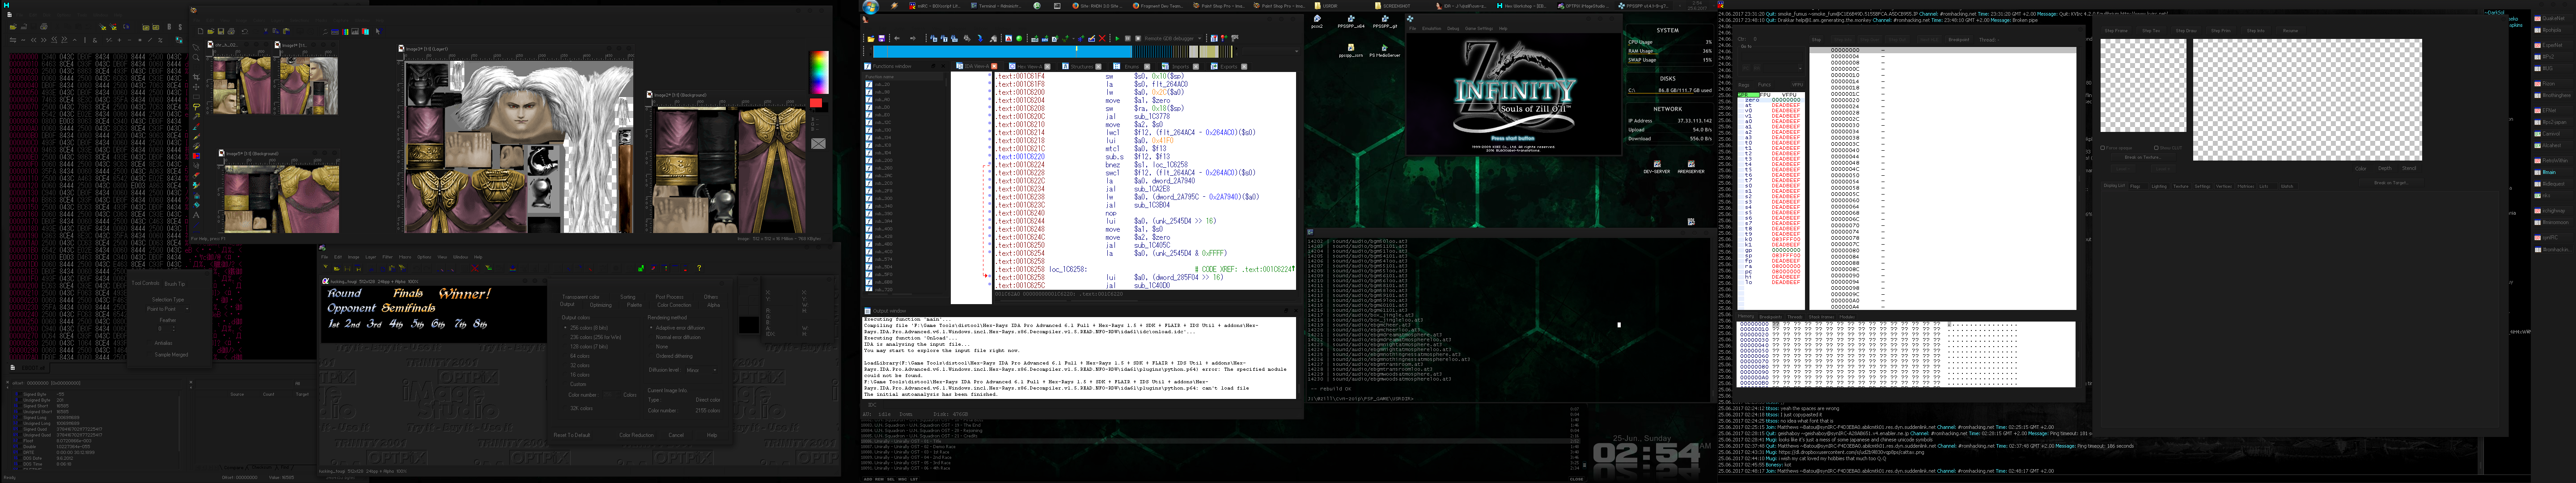Switch to Structures tab in IDA
Screen dimensions: 2576x483
(1082, 67)
